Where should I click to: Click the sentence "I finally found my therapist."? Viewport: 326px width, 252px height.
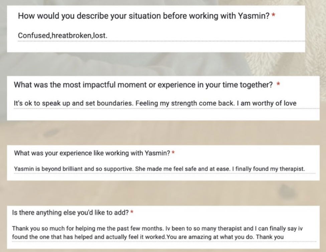pyautogui.click(x=269, y=169)
